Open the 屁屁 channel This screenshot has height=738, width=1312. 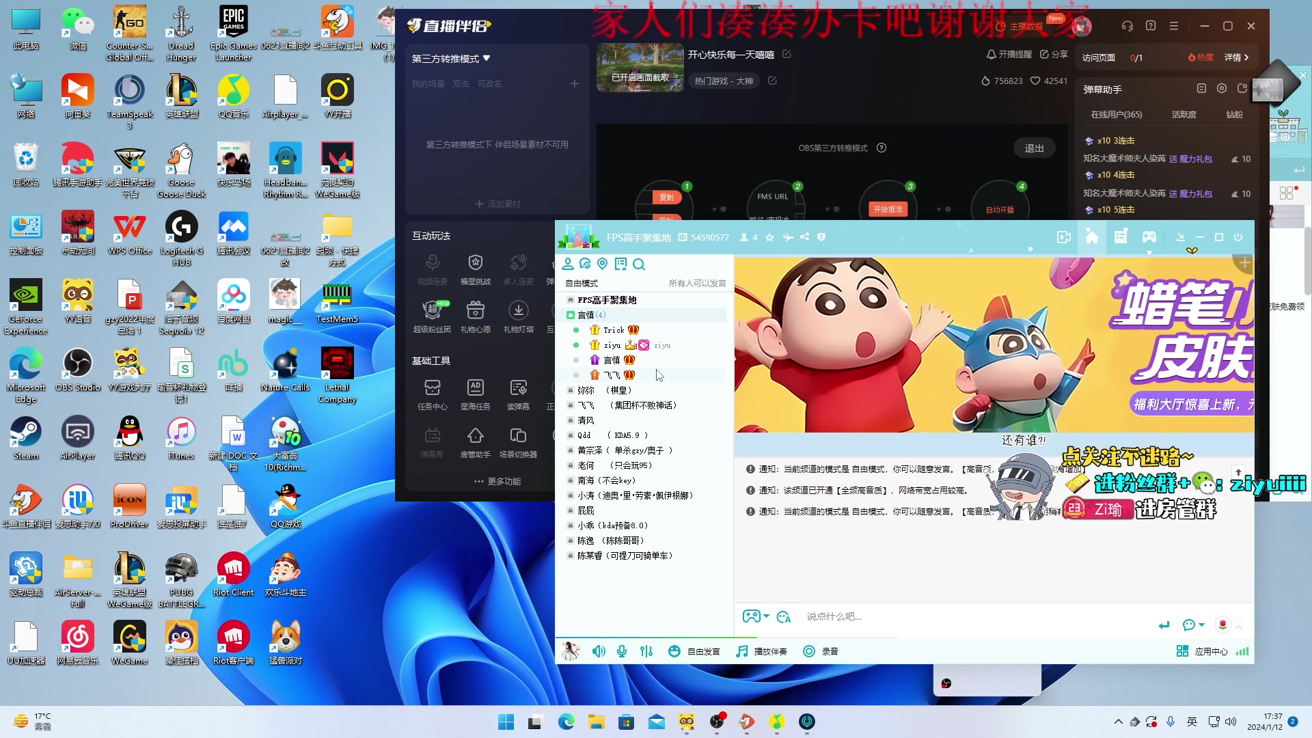point(586,510)
